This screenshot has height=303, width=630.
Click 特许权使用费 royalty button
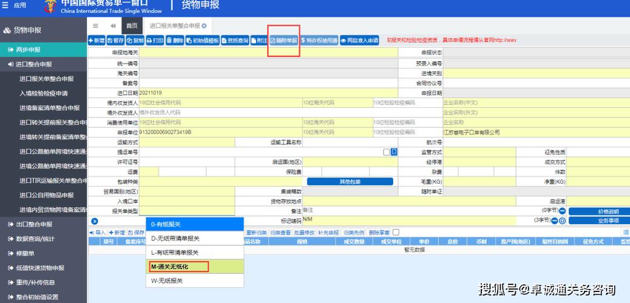point(319,41)
